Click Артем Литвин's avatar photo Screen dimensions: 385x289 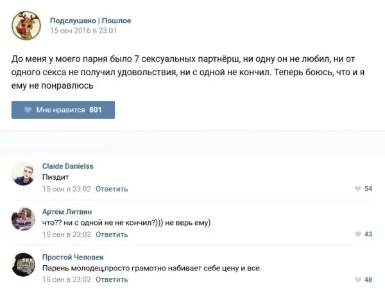23,219
